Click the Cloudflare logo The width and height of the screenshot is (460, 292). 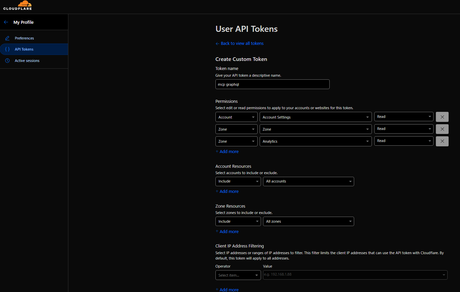click(x=17, y=6)
